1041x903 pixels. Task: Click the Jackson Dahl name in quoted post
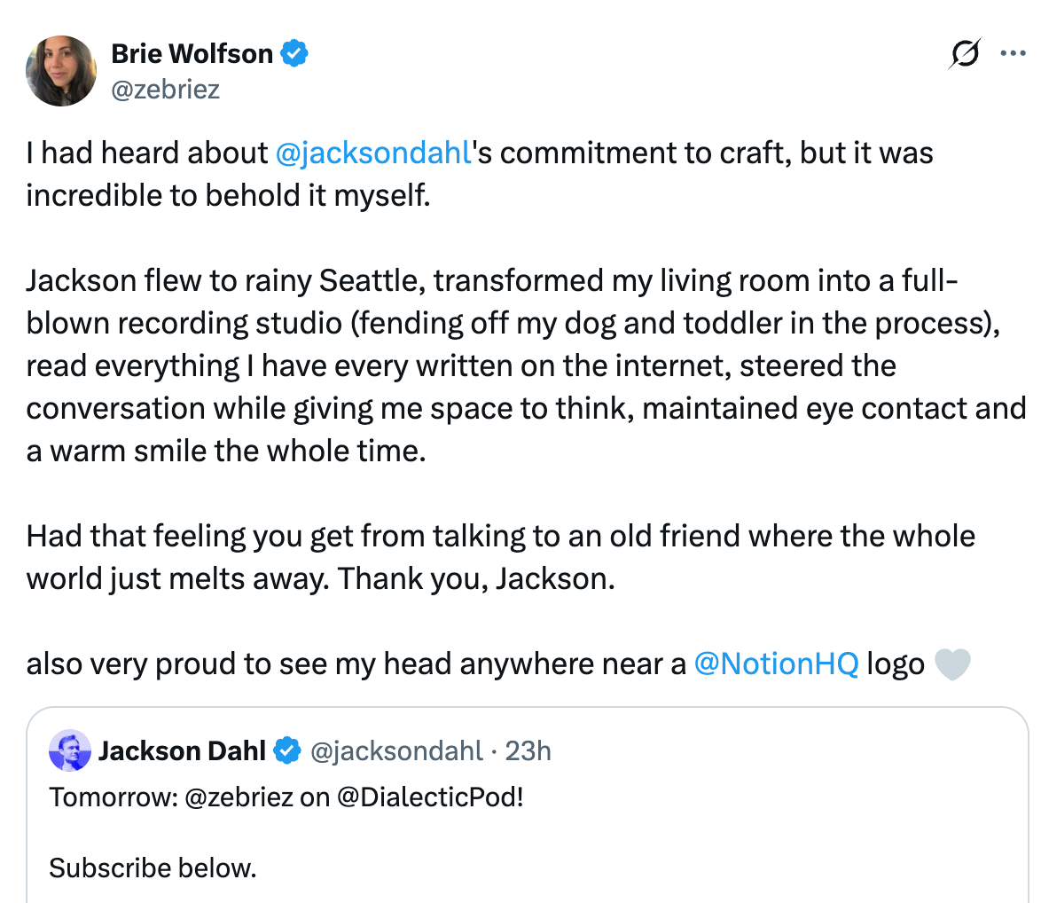click(x=182, y=751)
